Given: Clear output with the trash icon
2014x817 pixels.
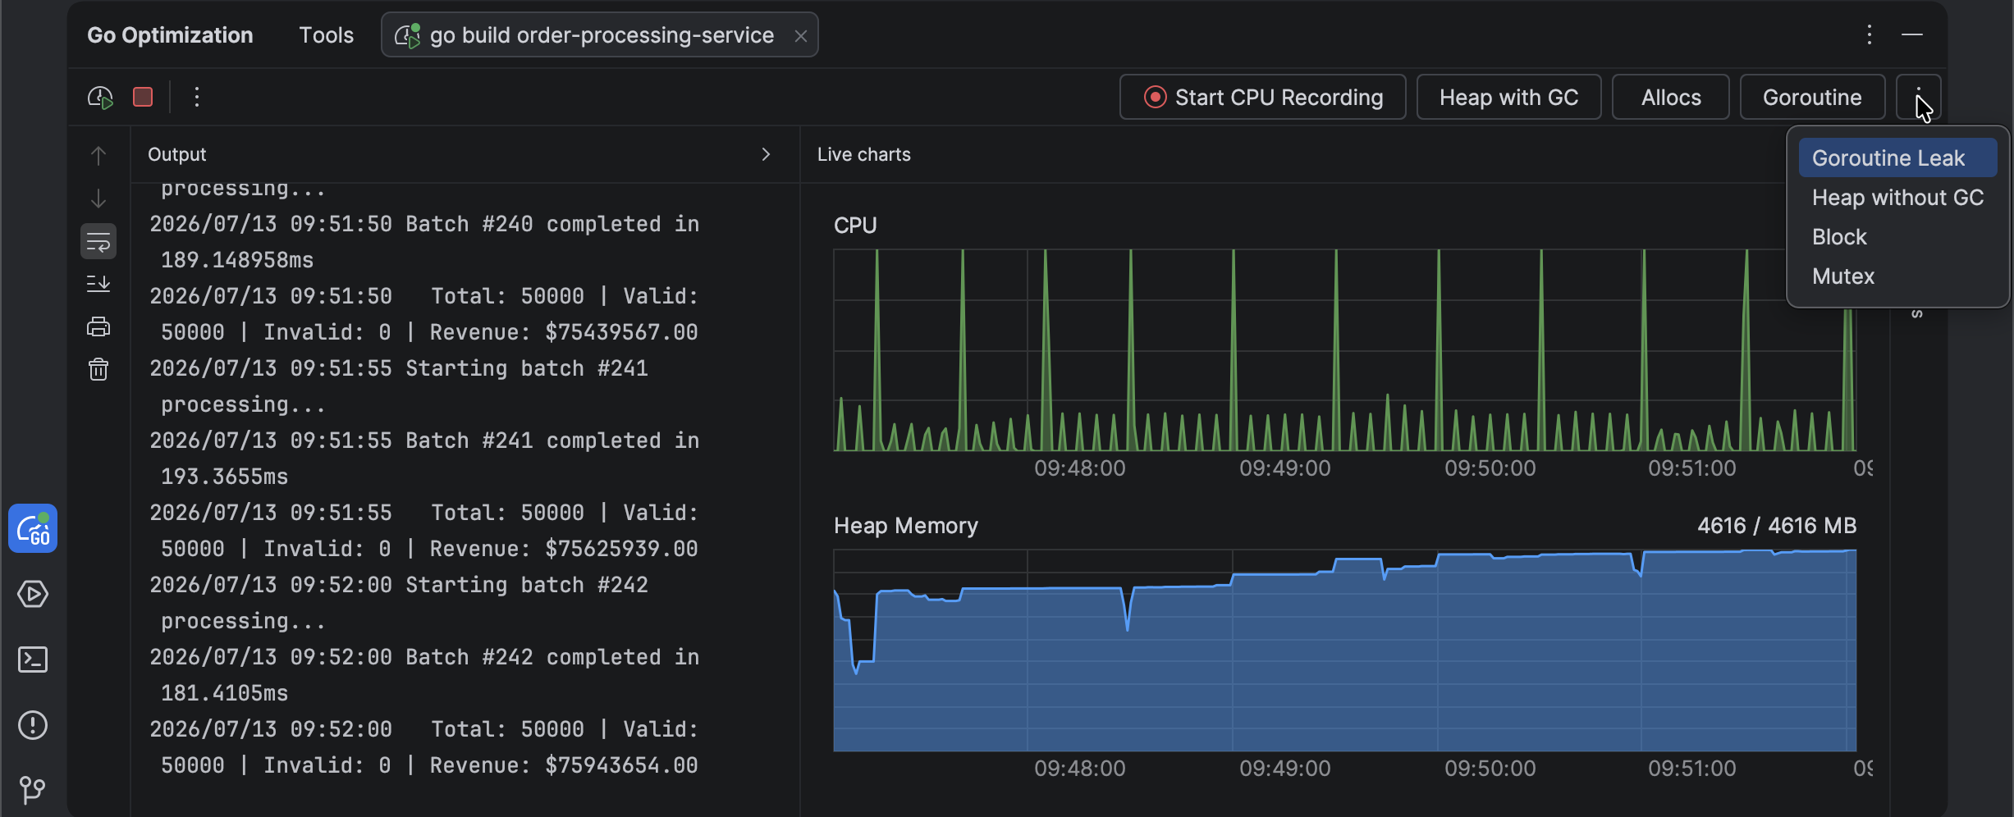Looking at the screenshot, I should 98,369.
